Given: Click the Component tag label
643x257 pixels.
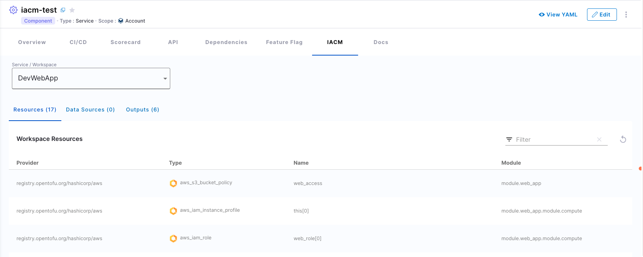Looking at the screenshot, I should click(x=38, y=21).
